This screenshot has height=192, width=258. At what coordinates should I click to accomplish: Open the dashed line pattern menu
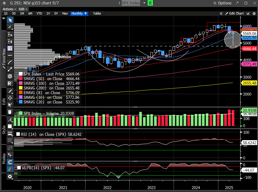(10, 141)
